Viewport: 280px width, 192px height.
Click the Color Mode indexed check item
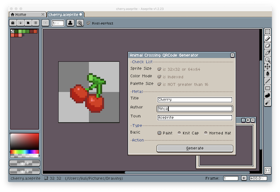click(170, 77)
